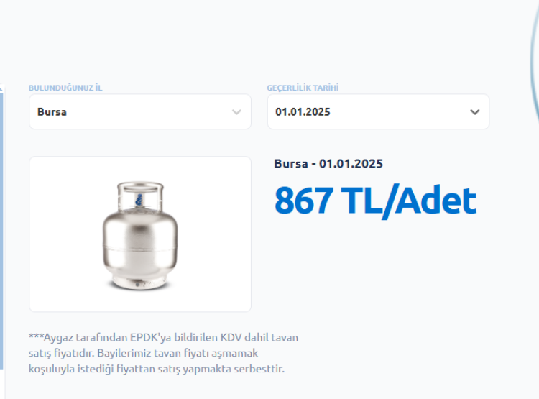The width and height of the screenshot is (539, 399).
Task: Open the 01.01.2025 validity date dropdown
Action: [x=378, y=111]
